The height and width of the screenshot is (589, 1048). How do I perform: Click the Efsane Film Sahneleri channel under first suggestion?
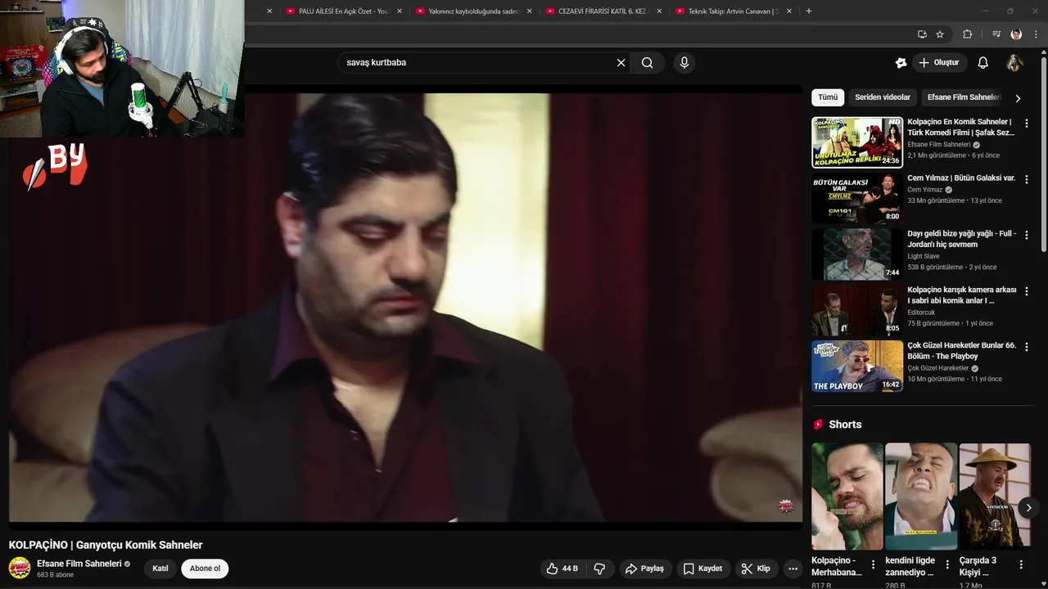938,145
